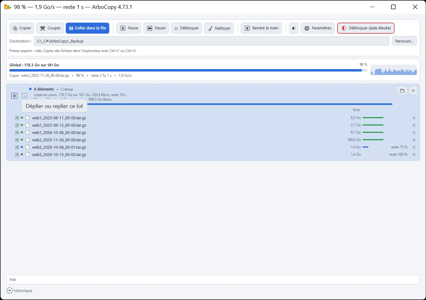Remove web1_2025-08-11_00-00.tar.gz using its X icon
This screenshot has width=426, height=300.
(414, 118)
